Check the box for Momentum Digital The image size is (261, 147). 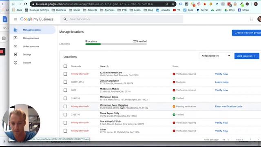[65, 98]
